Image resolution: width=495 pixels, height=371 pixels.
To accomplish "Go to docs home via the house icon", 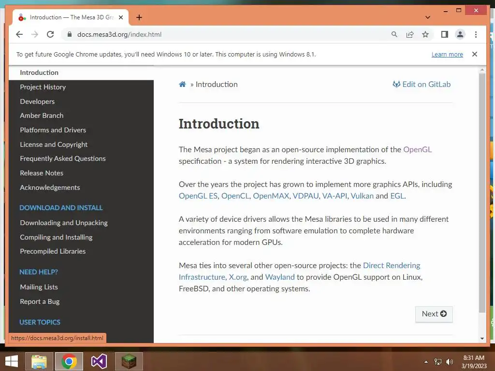I will click(182, 84).
